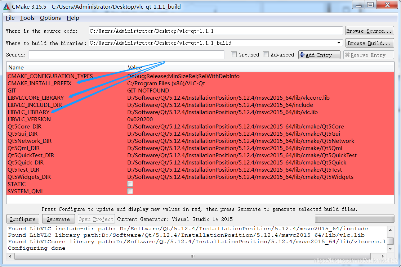Click output log scroll left arrow
The image size is (401, 267).
10,256
